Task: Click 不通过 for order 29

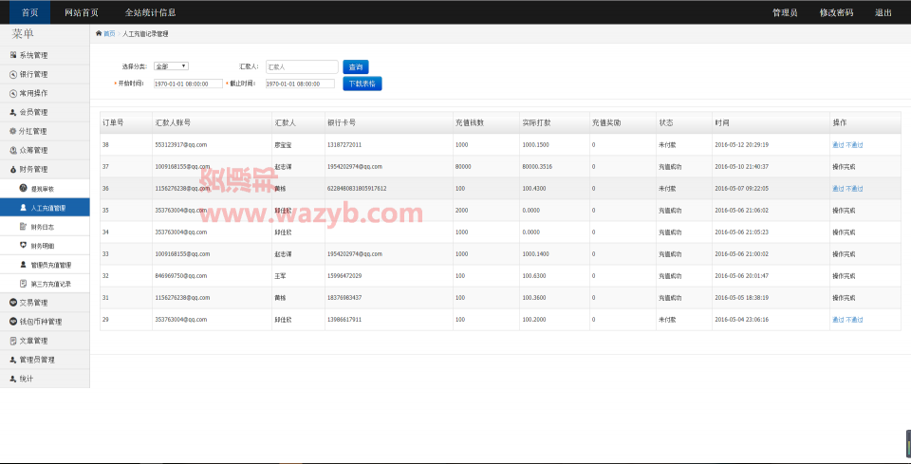Action: (854, 320)
